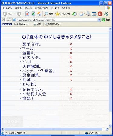The width and height of the screenshot is (113, 136).
Task: Open the ツール(T) menu
Action: click(55, 8)
